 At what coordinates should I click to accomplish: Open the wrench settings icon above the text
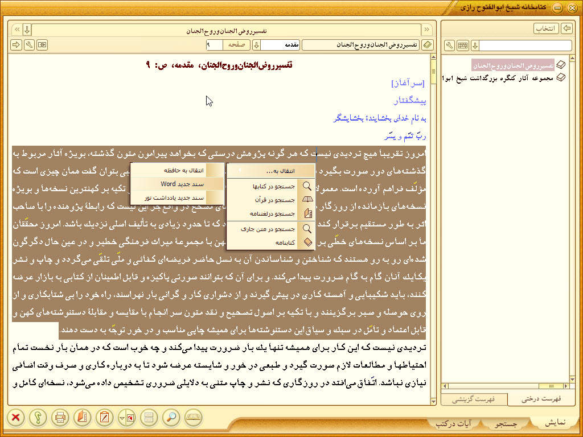[x=29, y=45]
